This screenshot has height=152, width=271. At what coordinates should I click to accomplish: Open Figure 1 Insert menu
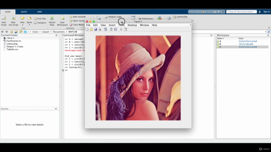[112, 25]
